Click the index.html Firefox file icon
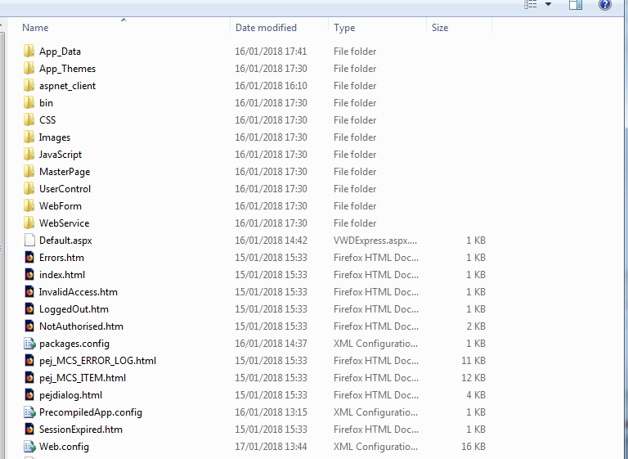Screen dimensions: 628x459 coord(29,275)
